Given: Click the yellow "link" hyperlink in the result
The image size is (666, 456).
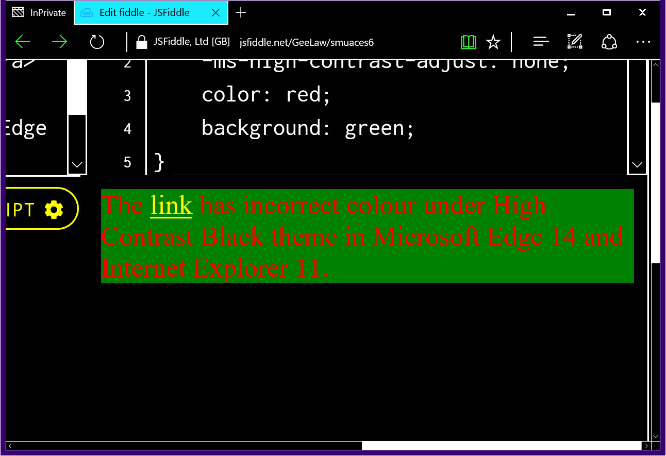Looking at the screenshot, I should (x=171, y=206).
